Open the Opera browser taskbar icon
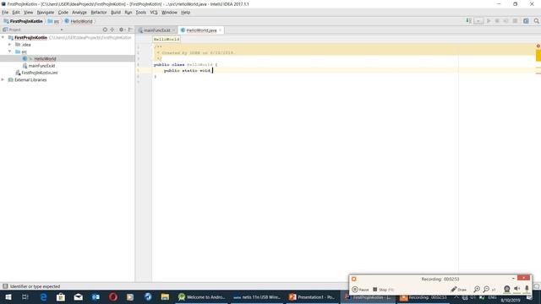 113,296
